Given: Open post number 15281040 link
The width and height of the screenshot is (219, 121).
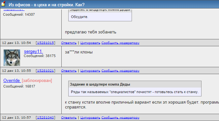Looking at the screenshot, I should point(46,117).
